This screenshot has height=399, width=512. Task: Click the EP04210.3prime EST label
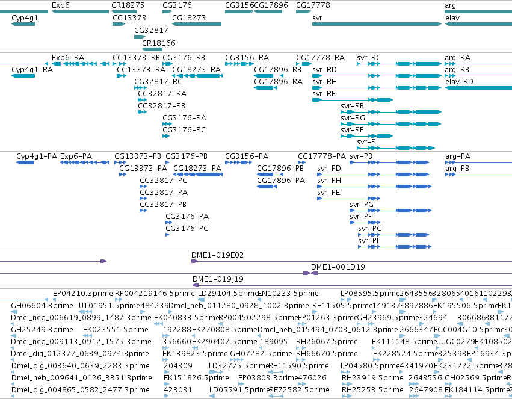[x=83, y=294]
